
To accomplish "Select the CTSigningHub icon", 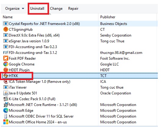I will tap(5, 30).
